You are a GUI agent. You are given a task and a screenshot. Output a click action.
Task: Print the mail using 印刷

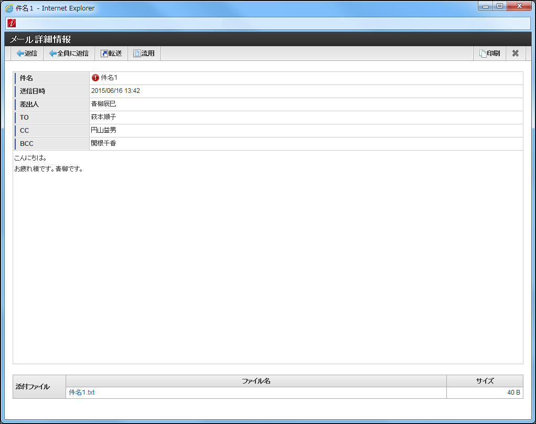[489, 54]
